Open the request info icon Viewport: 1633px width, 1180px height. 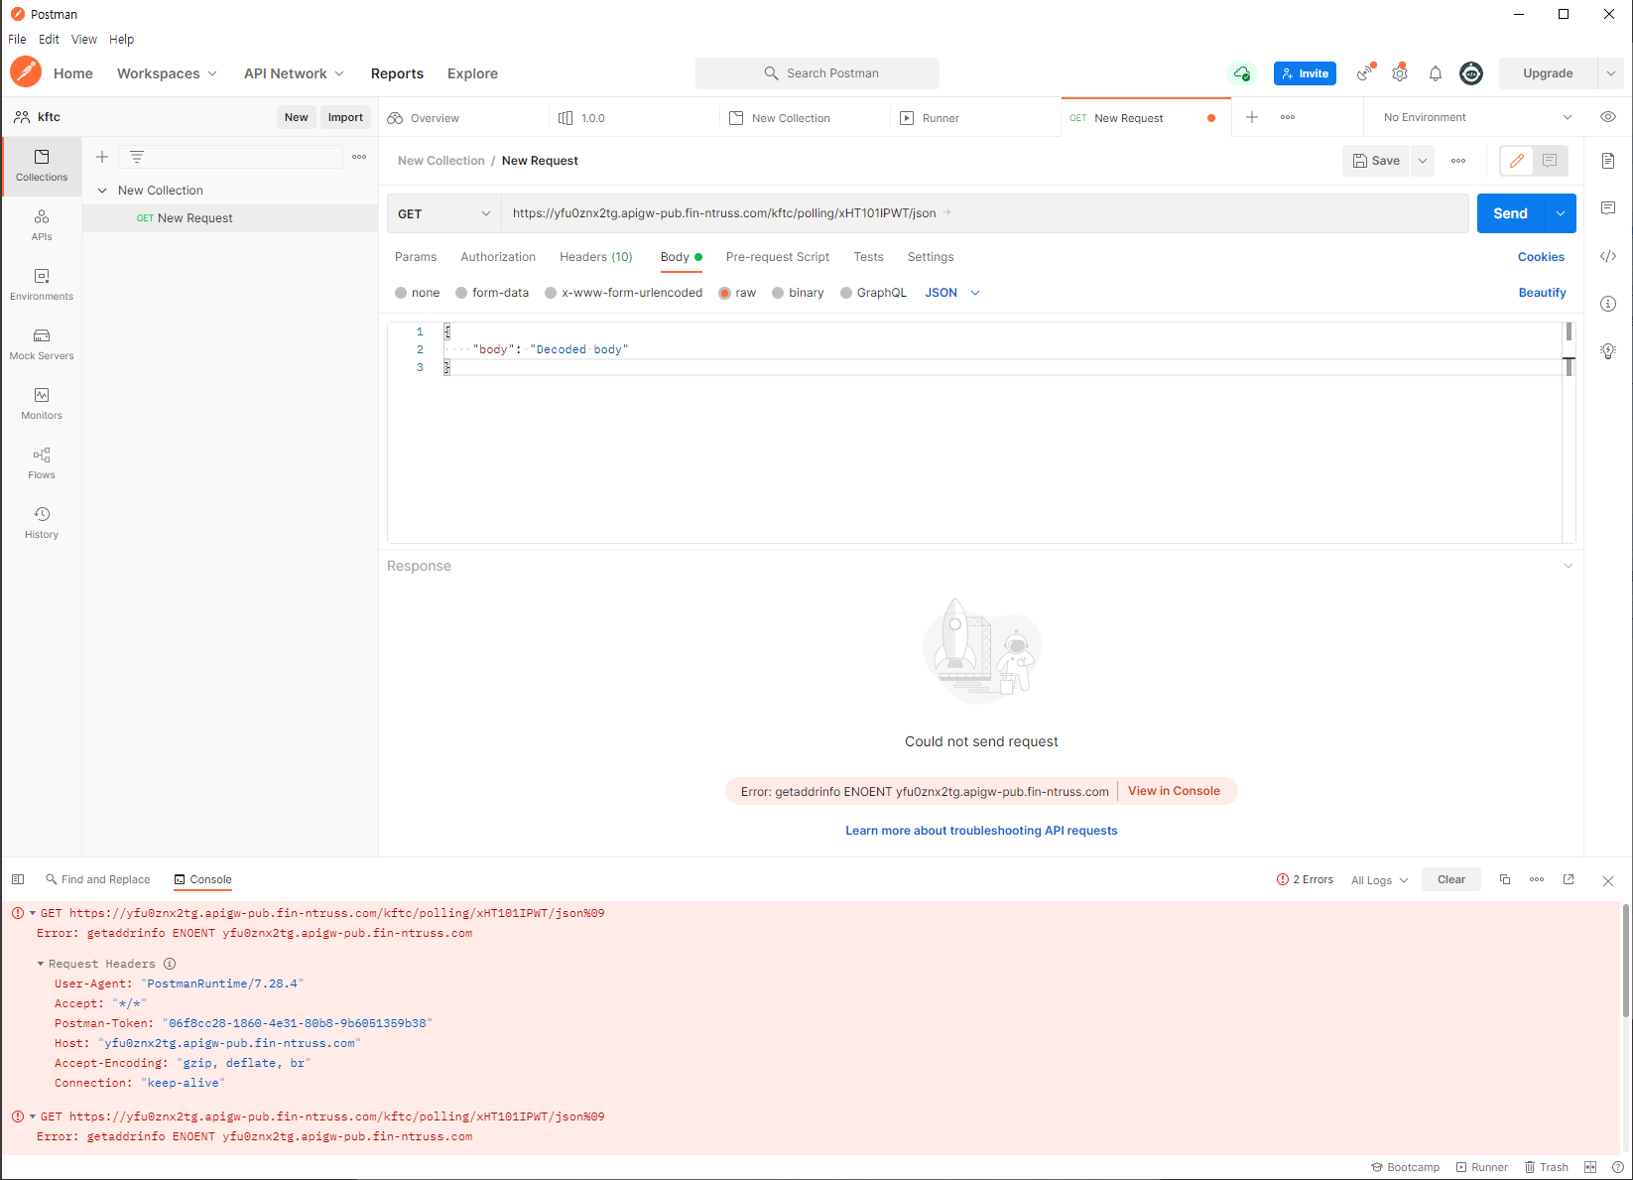1608,304
